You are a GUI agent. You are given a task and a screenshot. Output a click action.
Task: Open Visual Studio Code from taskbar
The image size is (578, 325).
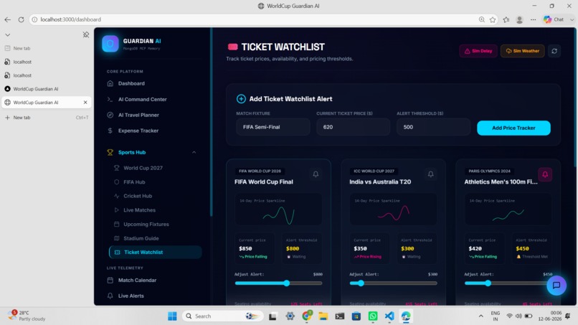pos(389,316)
